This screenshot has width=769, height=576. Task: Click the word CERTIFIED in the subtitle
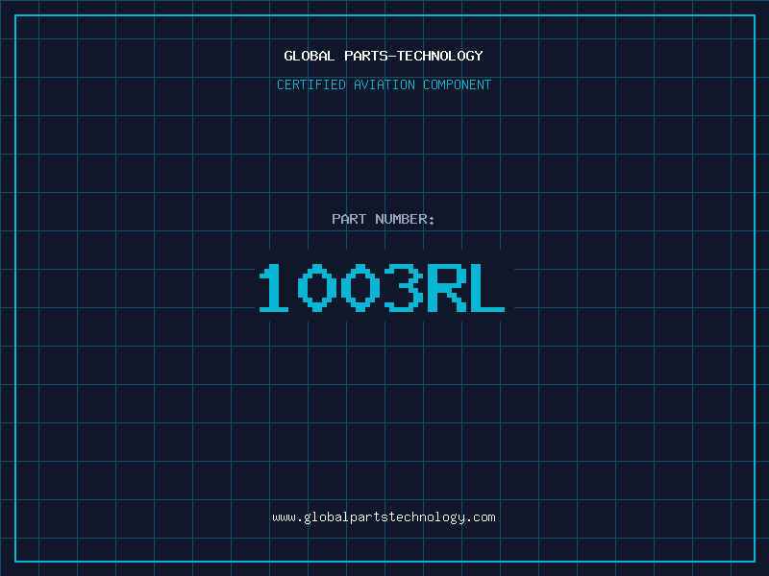point(311,84)
